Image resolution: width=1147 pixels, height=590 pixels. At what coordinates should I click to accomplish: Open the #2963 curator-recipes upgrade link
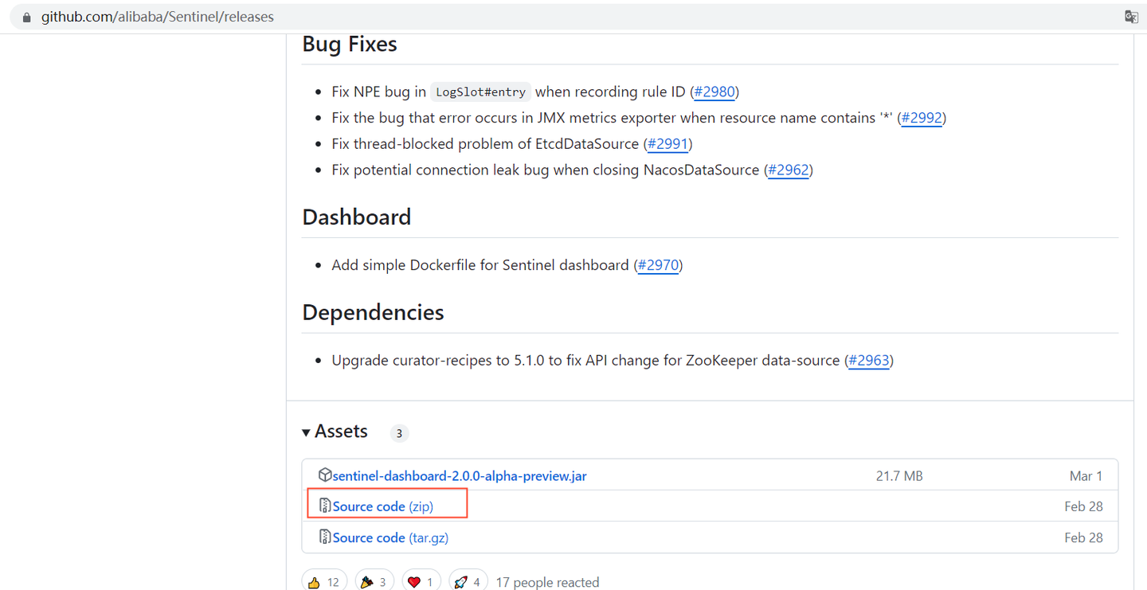point(869,361)
